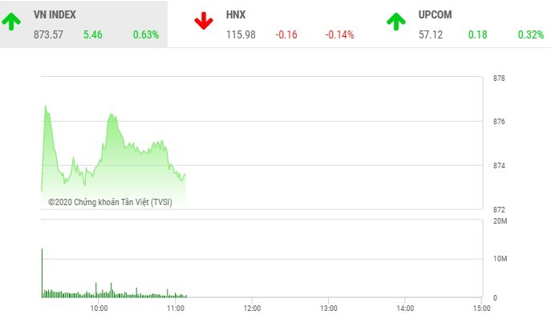Click the 876 price axis label
The height and width of the screenshot is (323, 551).
[498, 122]
